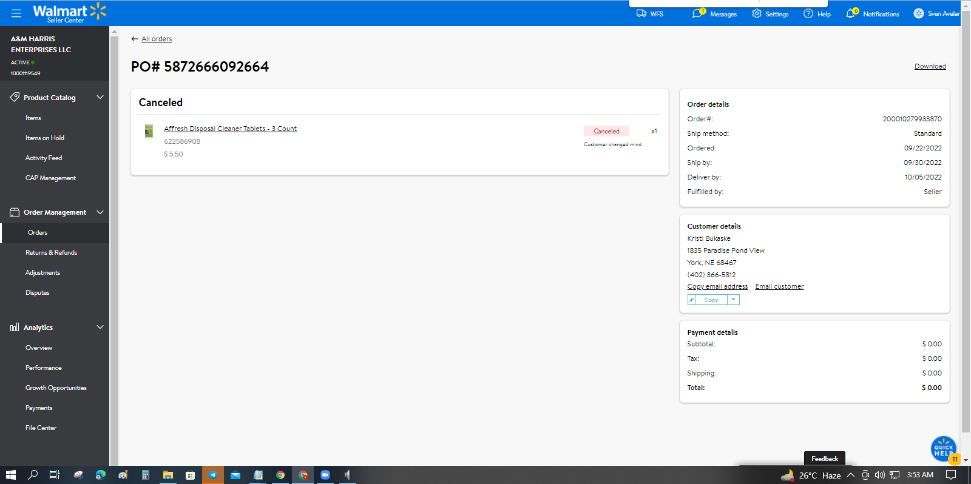Screen dimensions: 971x484
Task: Open the Notepad taskbar icon
Action: coord(258,475)
